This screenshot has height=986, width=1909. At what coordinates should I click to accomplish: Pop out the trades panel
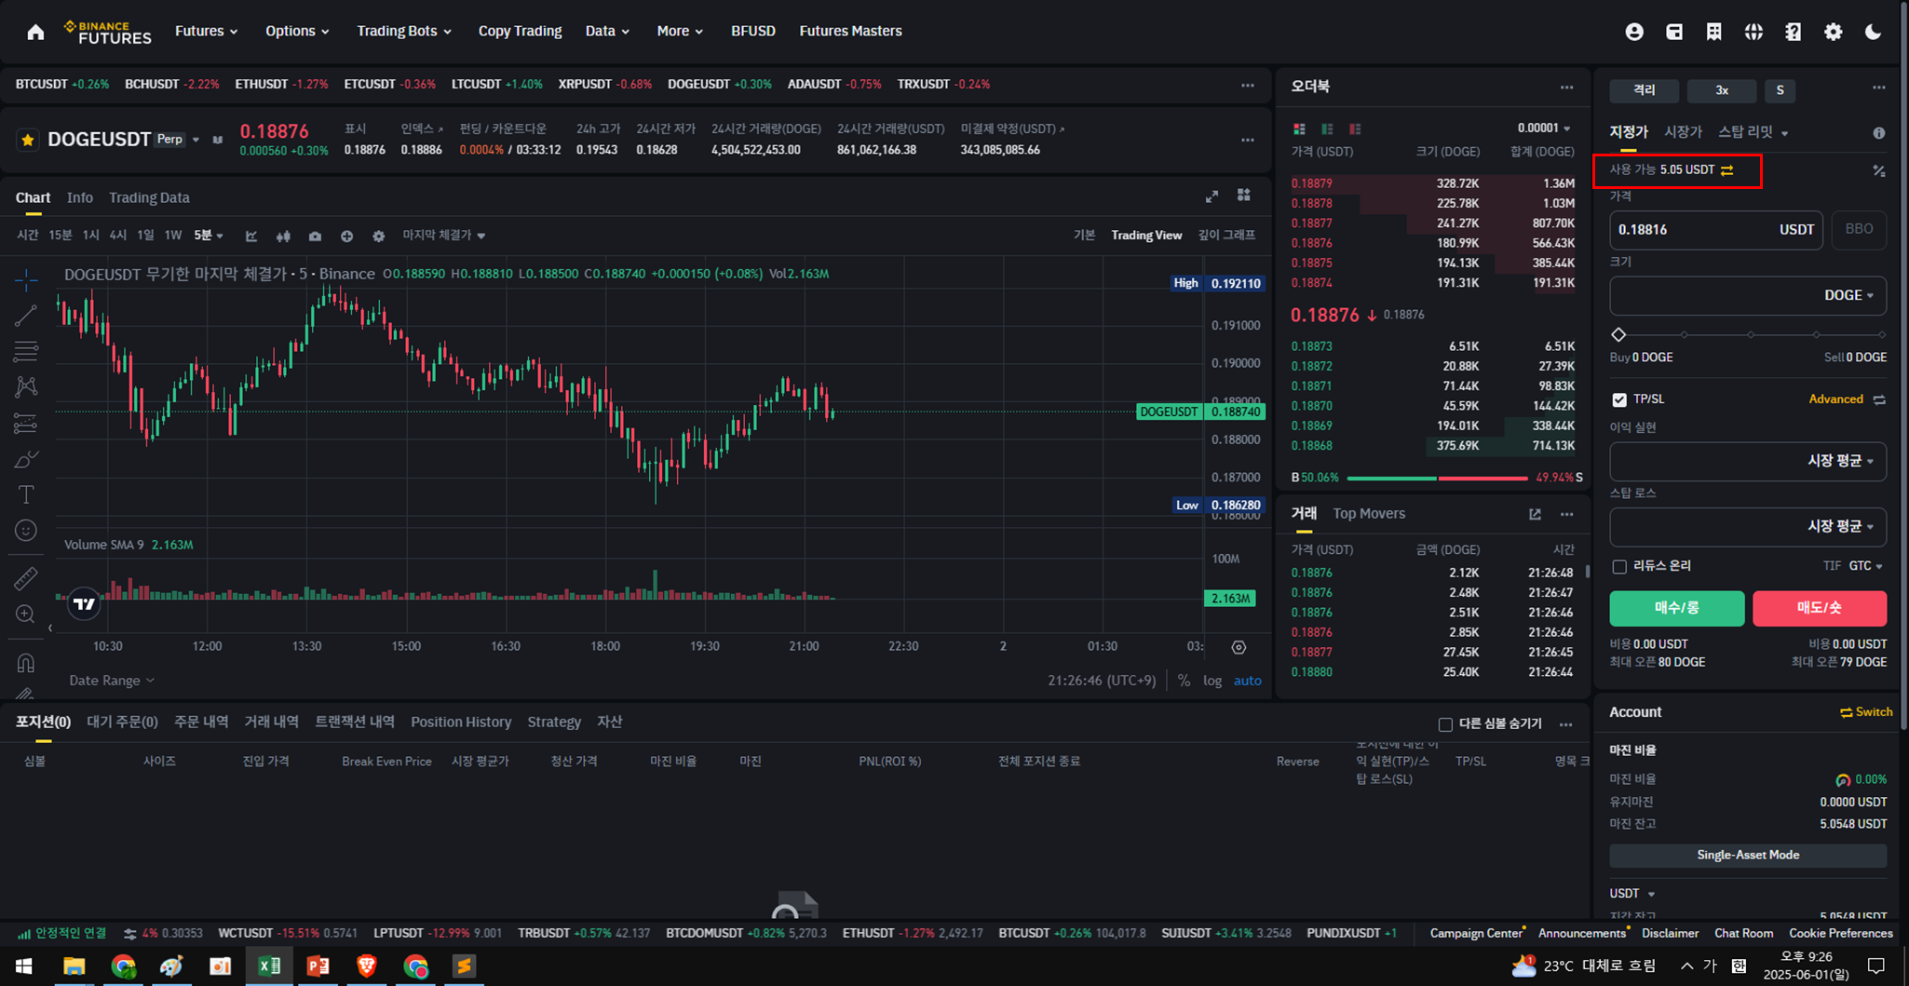tap(1535, 514)
